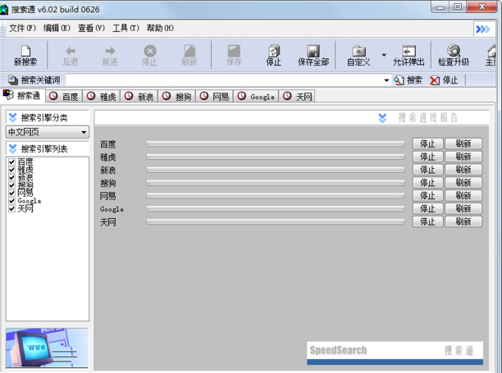Click 停止 button in the 百度 row
The width and height of the screenshot is (502, 373).
coord(427,143)
